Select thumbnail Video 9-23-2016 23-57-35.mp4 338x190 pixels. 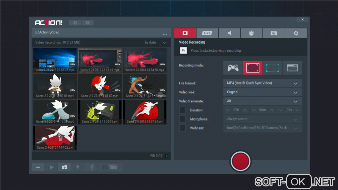click(55, 60)
